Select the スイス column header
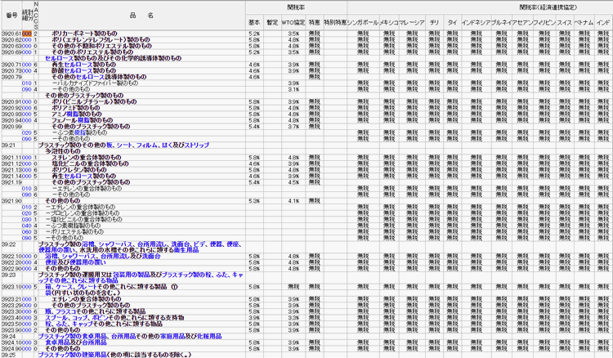The height and width of the screenshot is (358, 613). pyautogui.click(x=565, y=23)
